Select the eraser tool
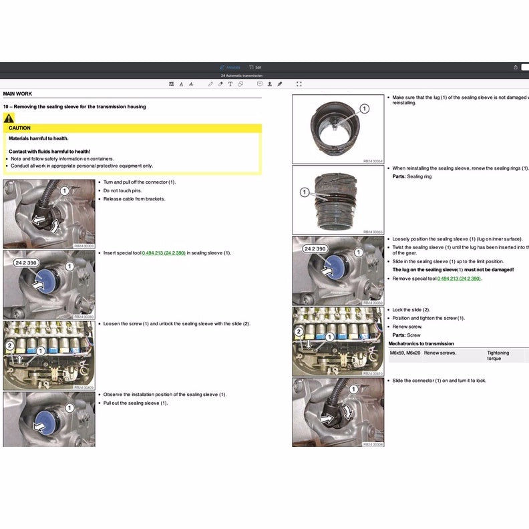529x529 pixels. (220, 84)
